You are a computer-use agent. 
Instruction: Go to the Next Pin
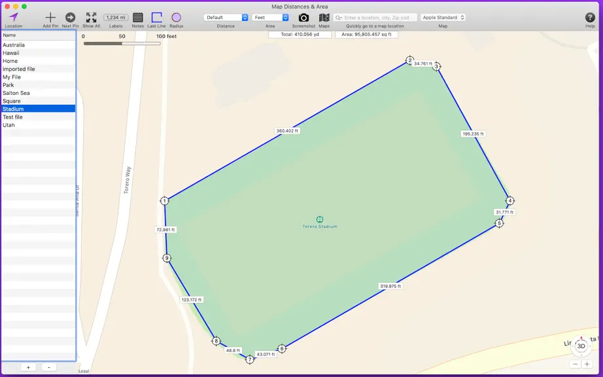click(70, 17)
